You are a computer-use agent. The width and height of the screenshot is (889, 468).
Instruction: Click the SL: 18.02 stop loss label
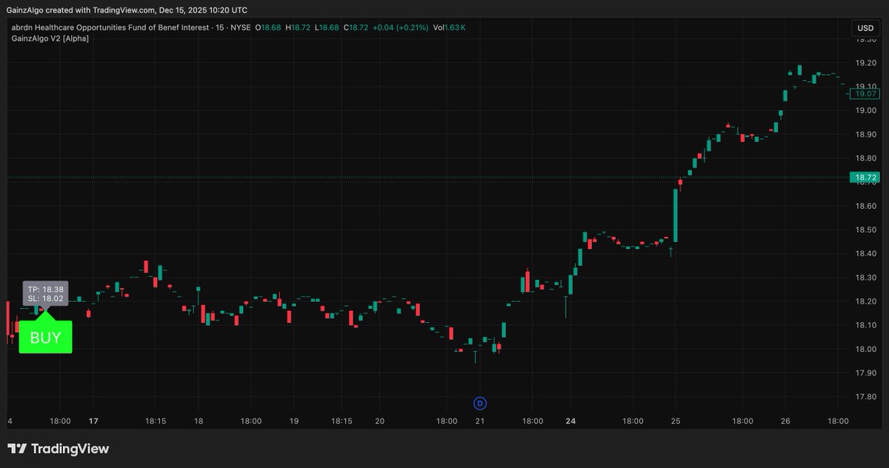[x=45, y=299]
